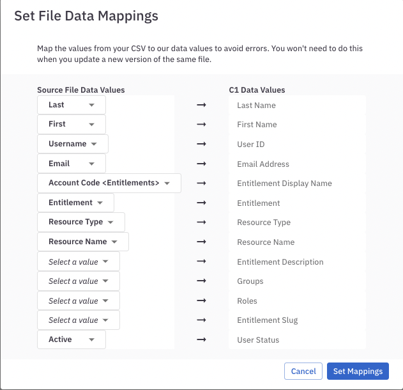Open the First source value dropdown
Viewport: 403px width, 390px height.
[x=71, y=124]
